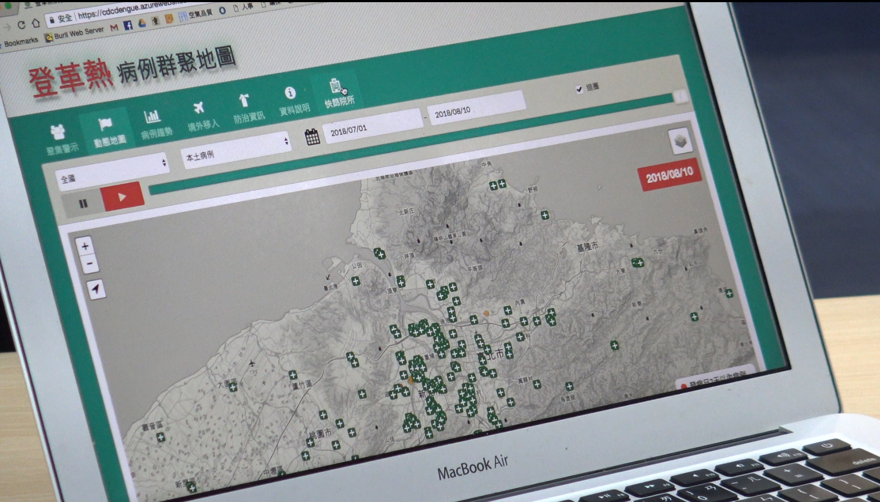
Task: Zoom out on the map
Action: [89, 264]
